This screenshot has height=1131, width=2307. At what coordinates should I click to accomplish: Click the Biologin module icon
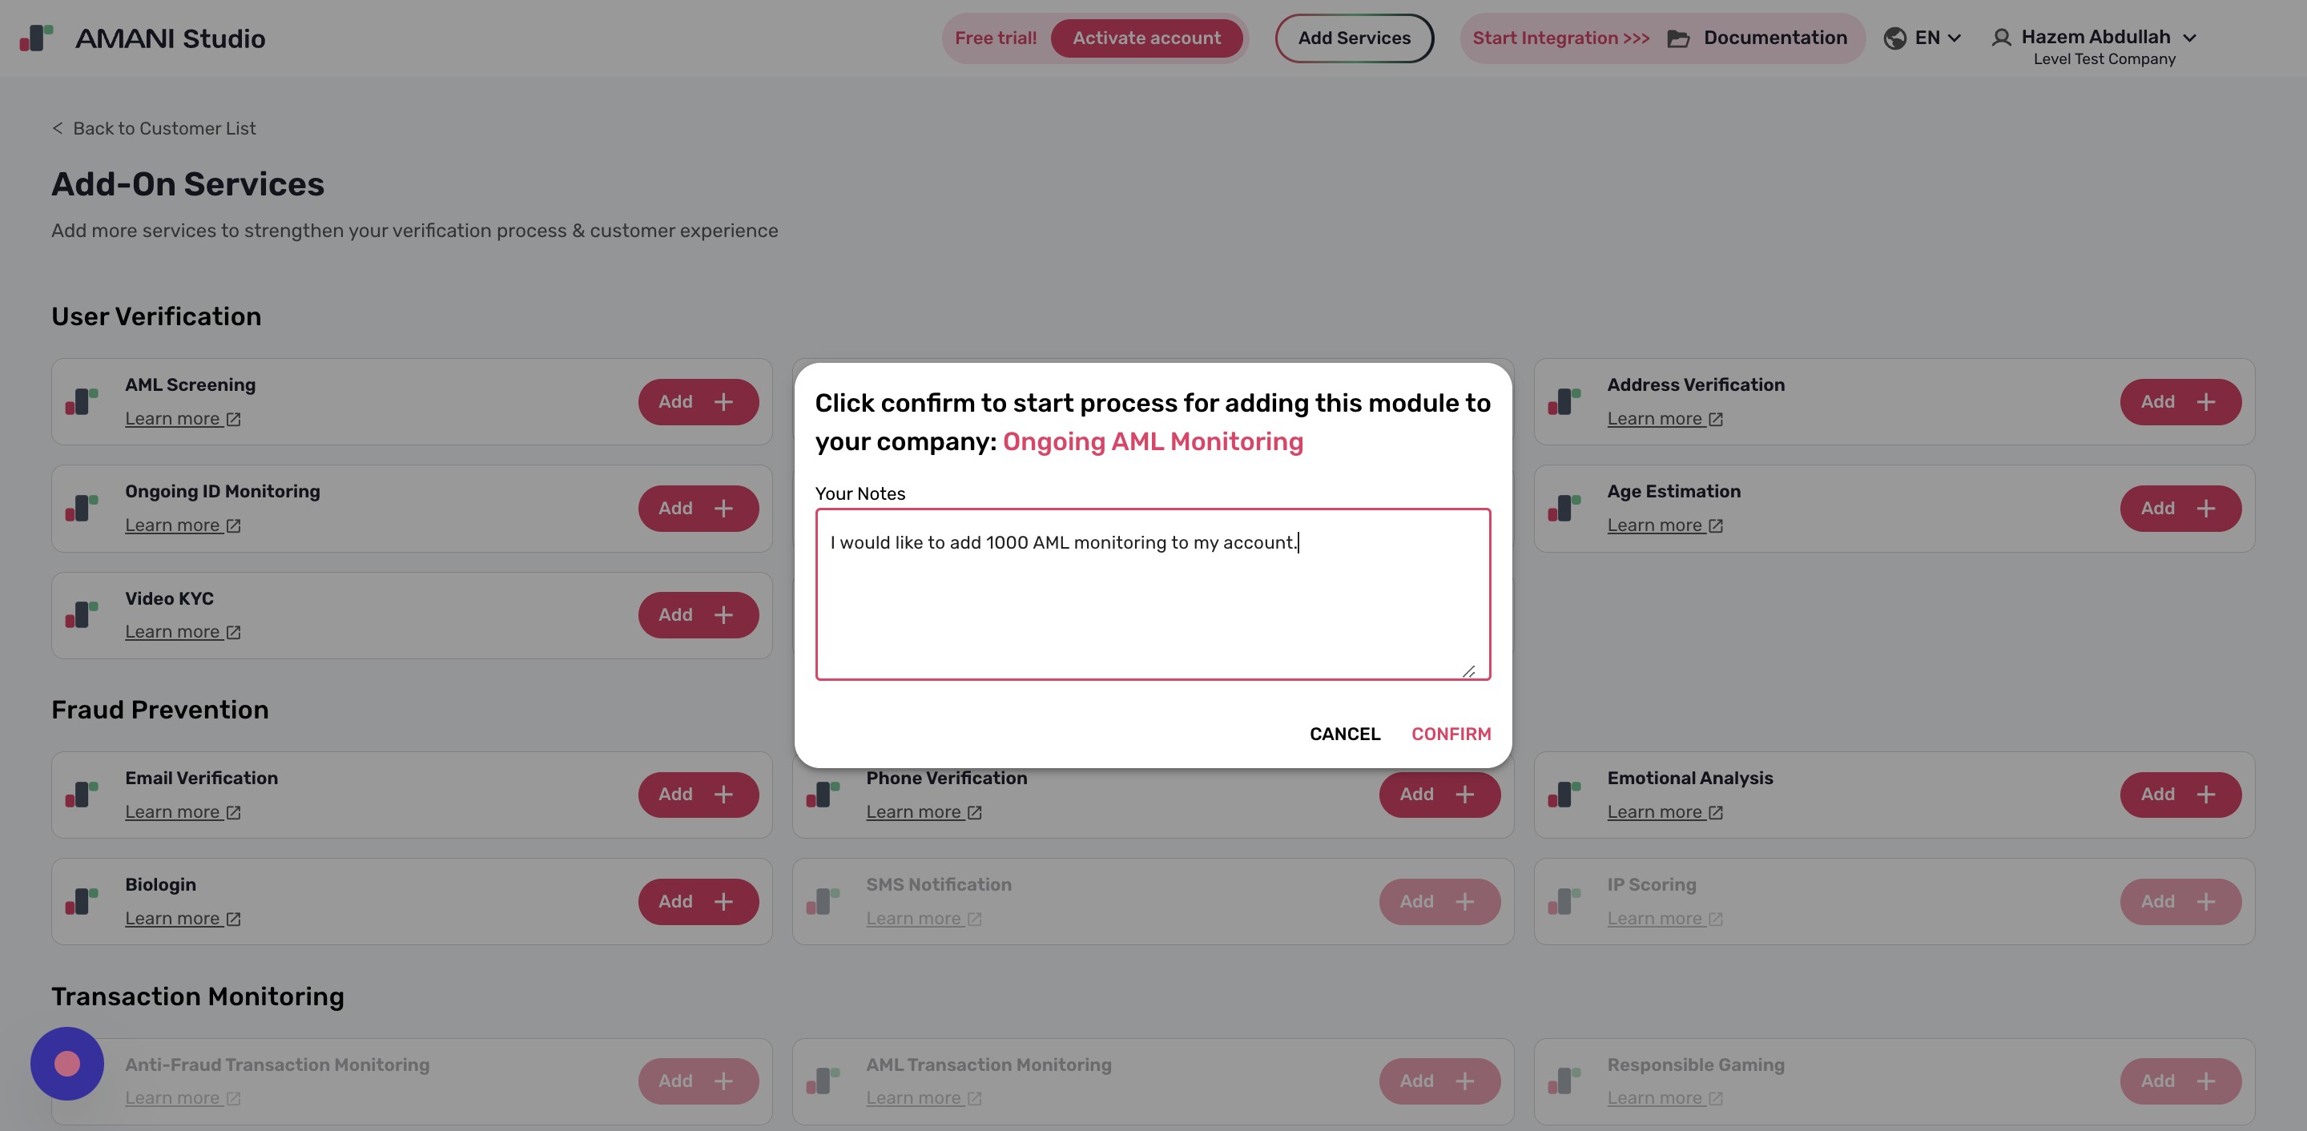click(81, 901)
